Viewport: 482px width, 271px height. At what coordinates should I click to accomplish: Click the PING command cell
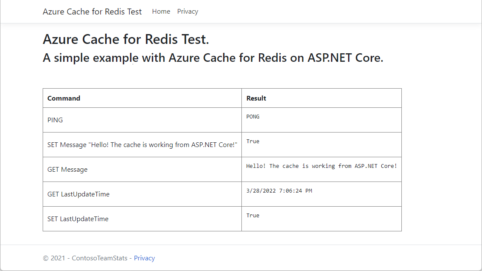pos(55,120)
